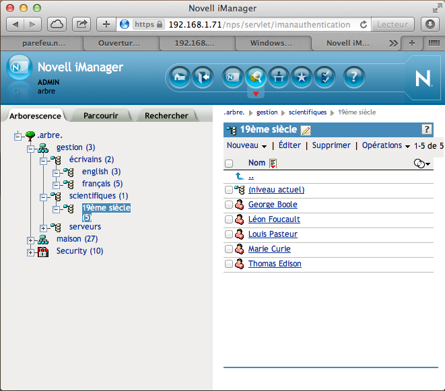Screen dimensions: 445x391
Task: Go back with Safari's back arrow
Action: tap(15, 24)
